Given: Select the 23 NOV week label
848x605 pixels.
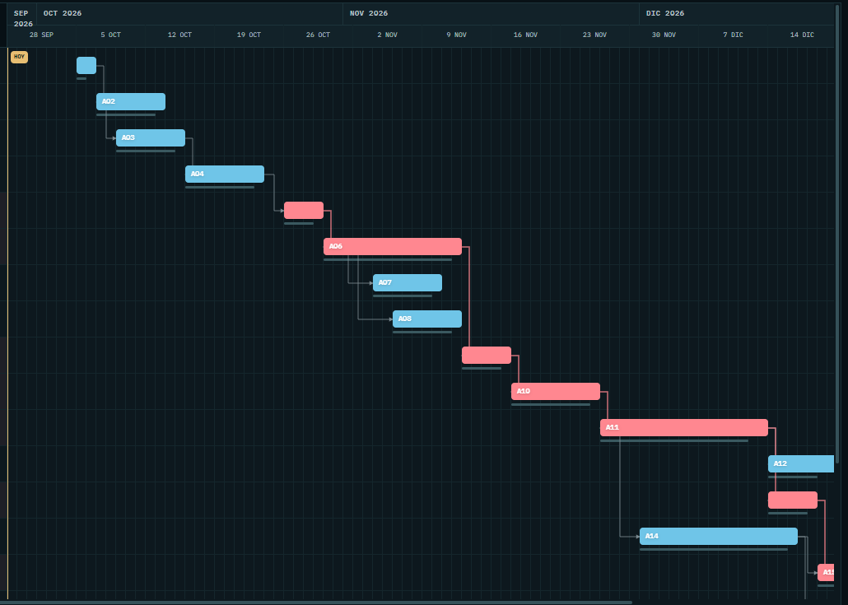Looking at the screenshot, I should (x=595, y=35).
